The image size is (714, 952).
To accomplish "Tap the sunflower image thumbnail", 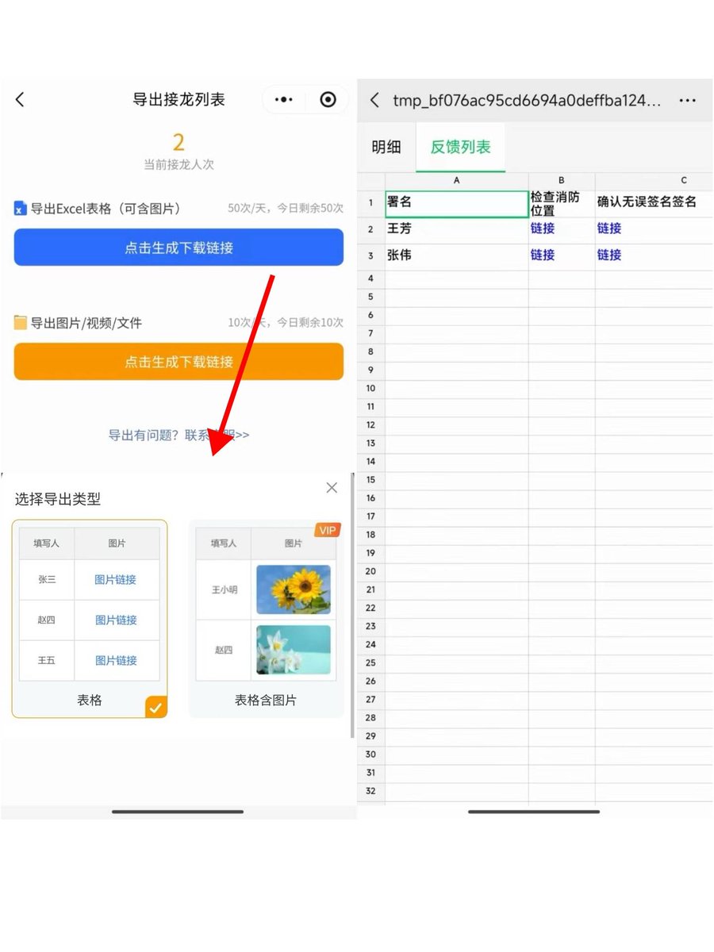I will [294, 589].
